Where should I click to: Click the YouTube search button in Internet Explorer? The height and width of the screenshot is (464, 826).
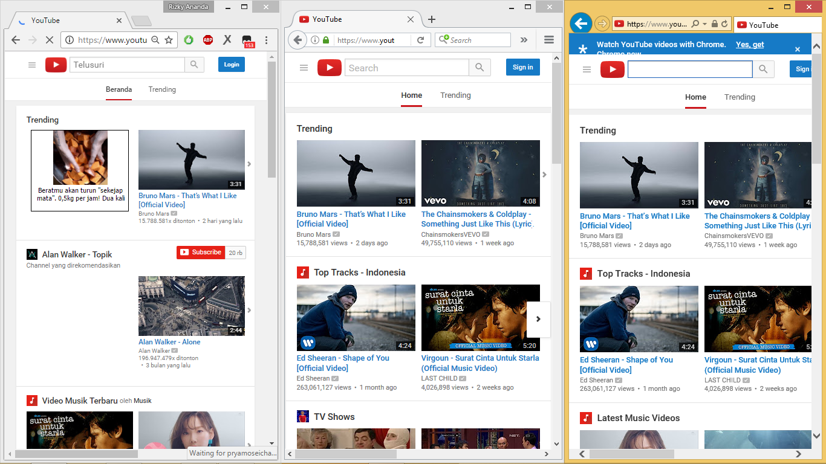pos(763,69)
